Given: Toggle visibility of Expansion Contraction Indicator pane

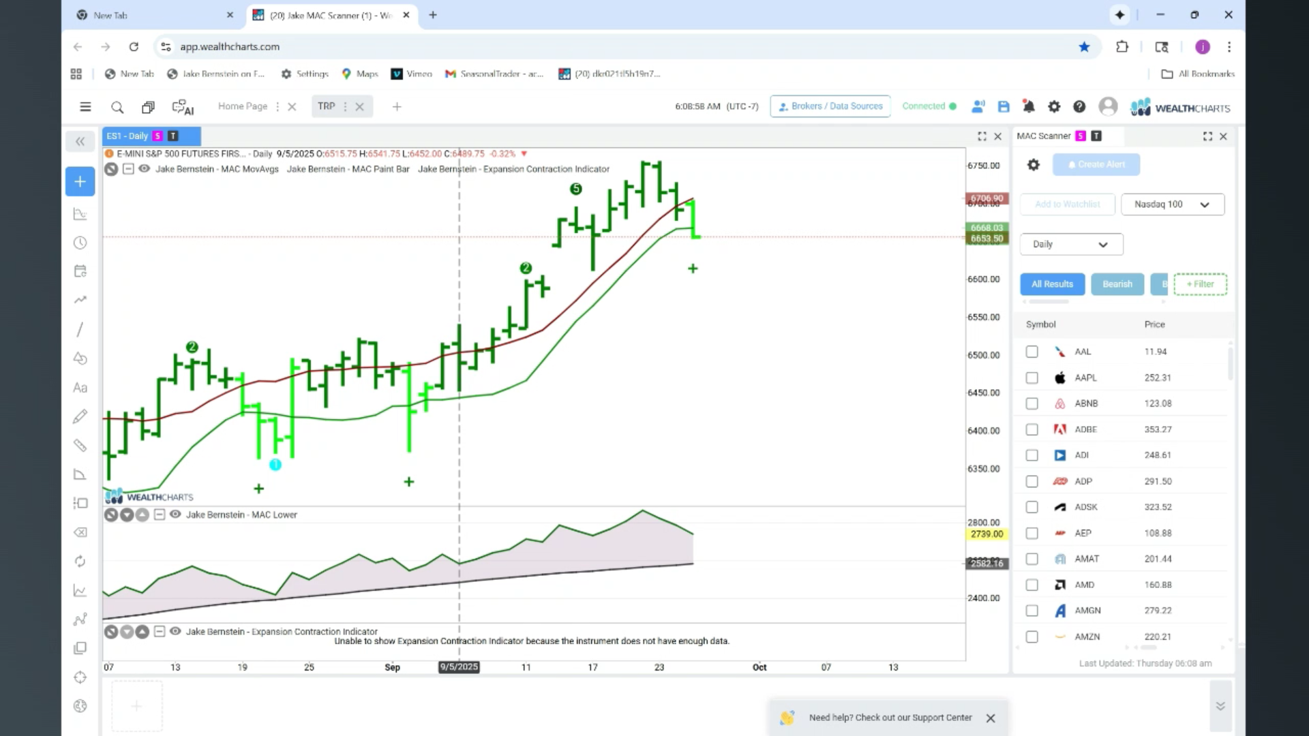Looking at the screenshot, I should 175,631.
